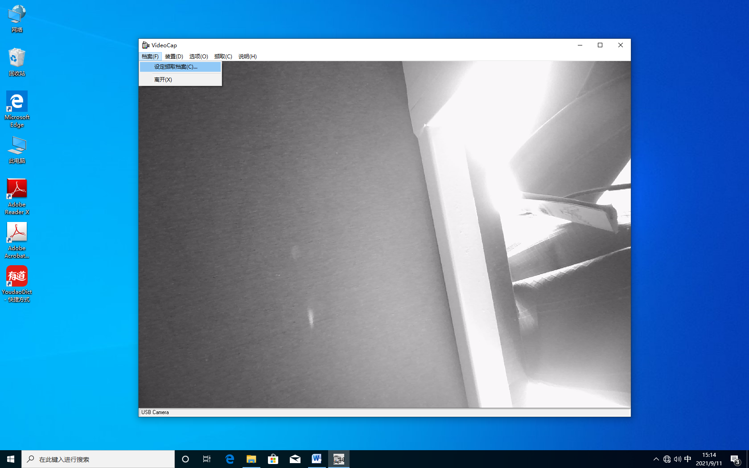Open the network tray icon

point(667,459)
